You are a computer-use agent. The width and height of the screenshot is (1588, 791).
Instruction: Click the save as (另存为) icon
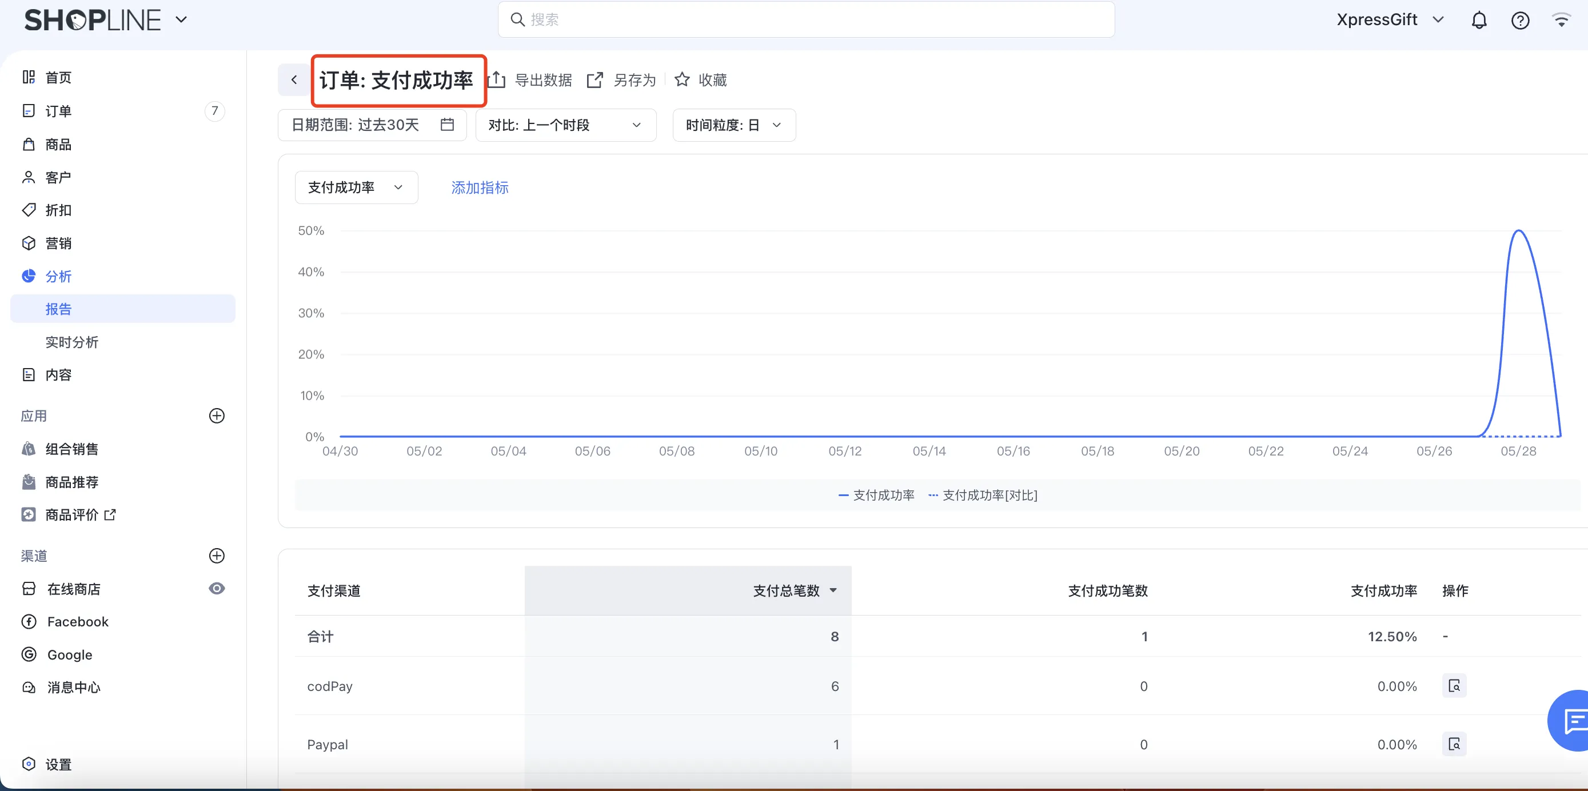(x=595, y=80)
